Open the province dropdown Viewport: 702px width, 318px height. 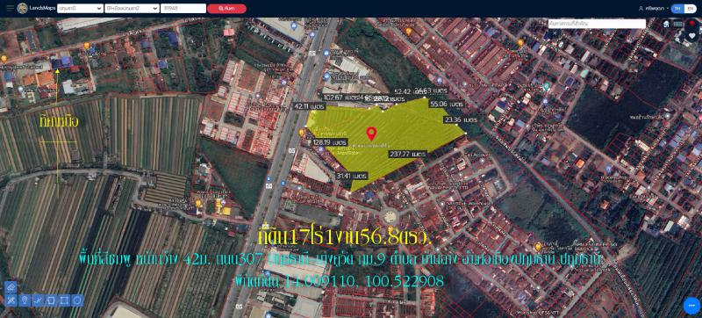tap(80, 8)
